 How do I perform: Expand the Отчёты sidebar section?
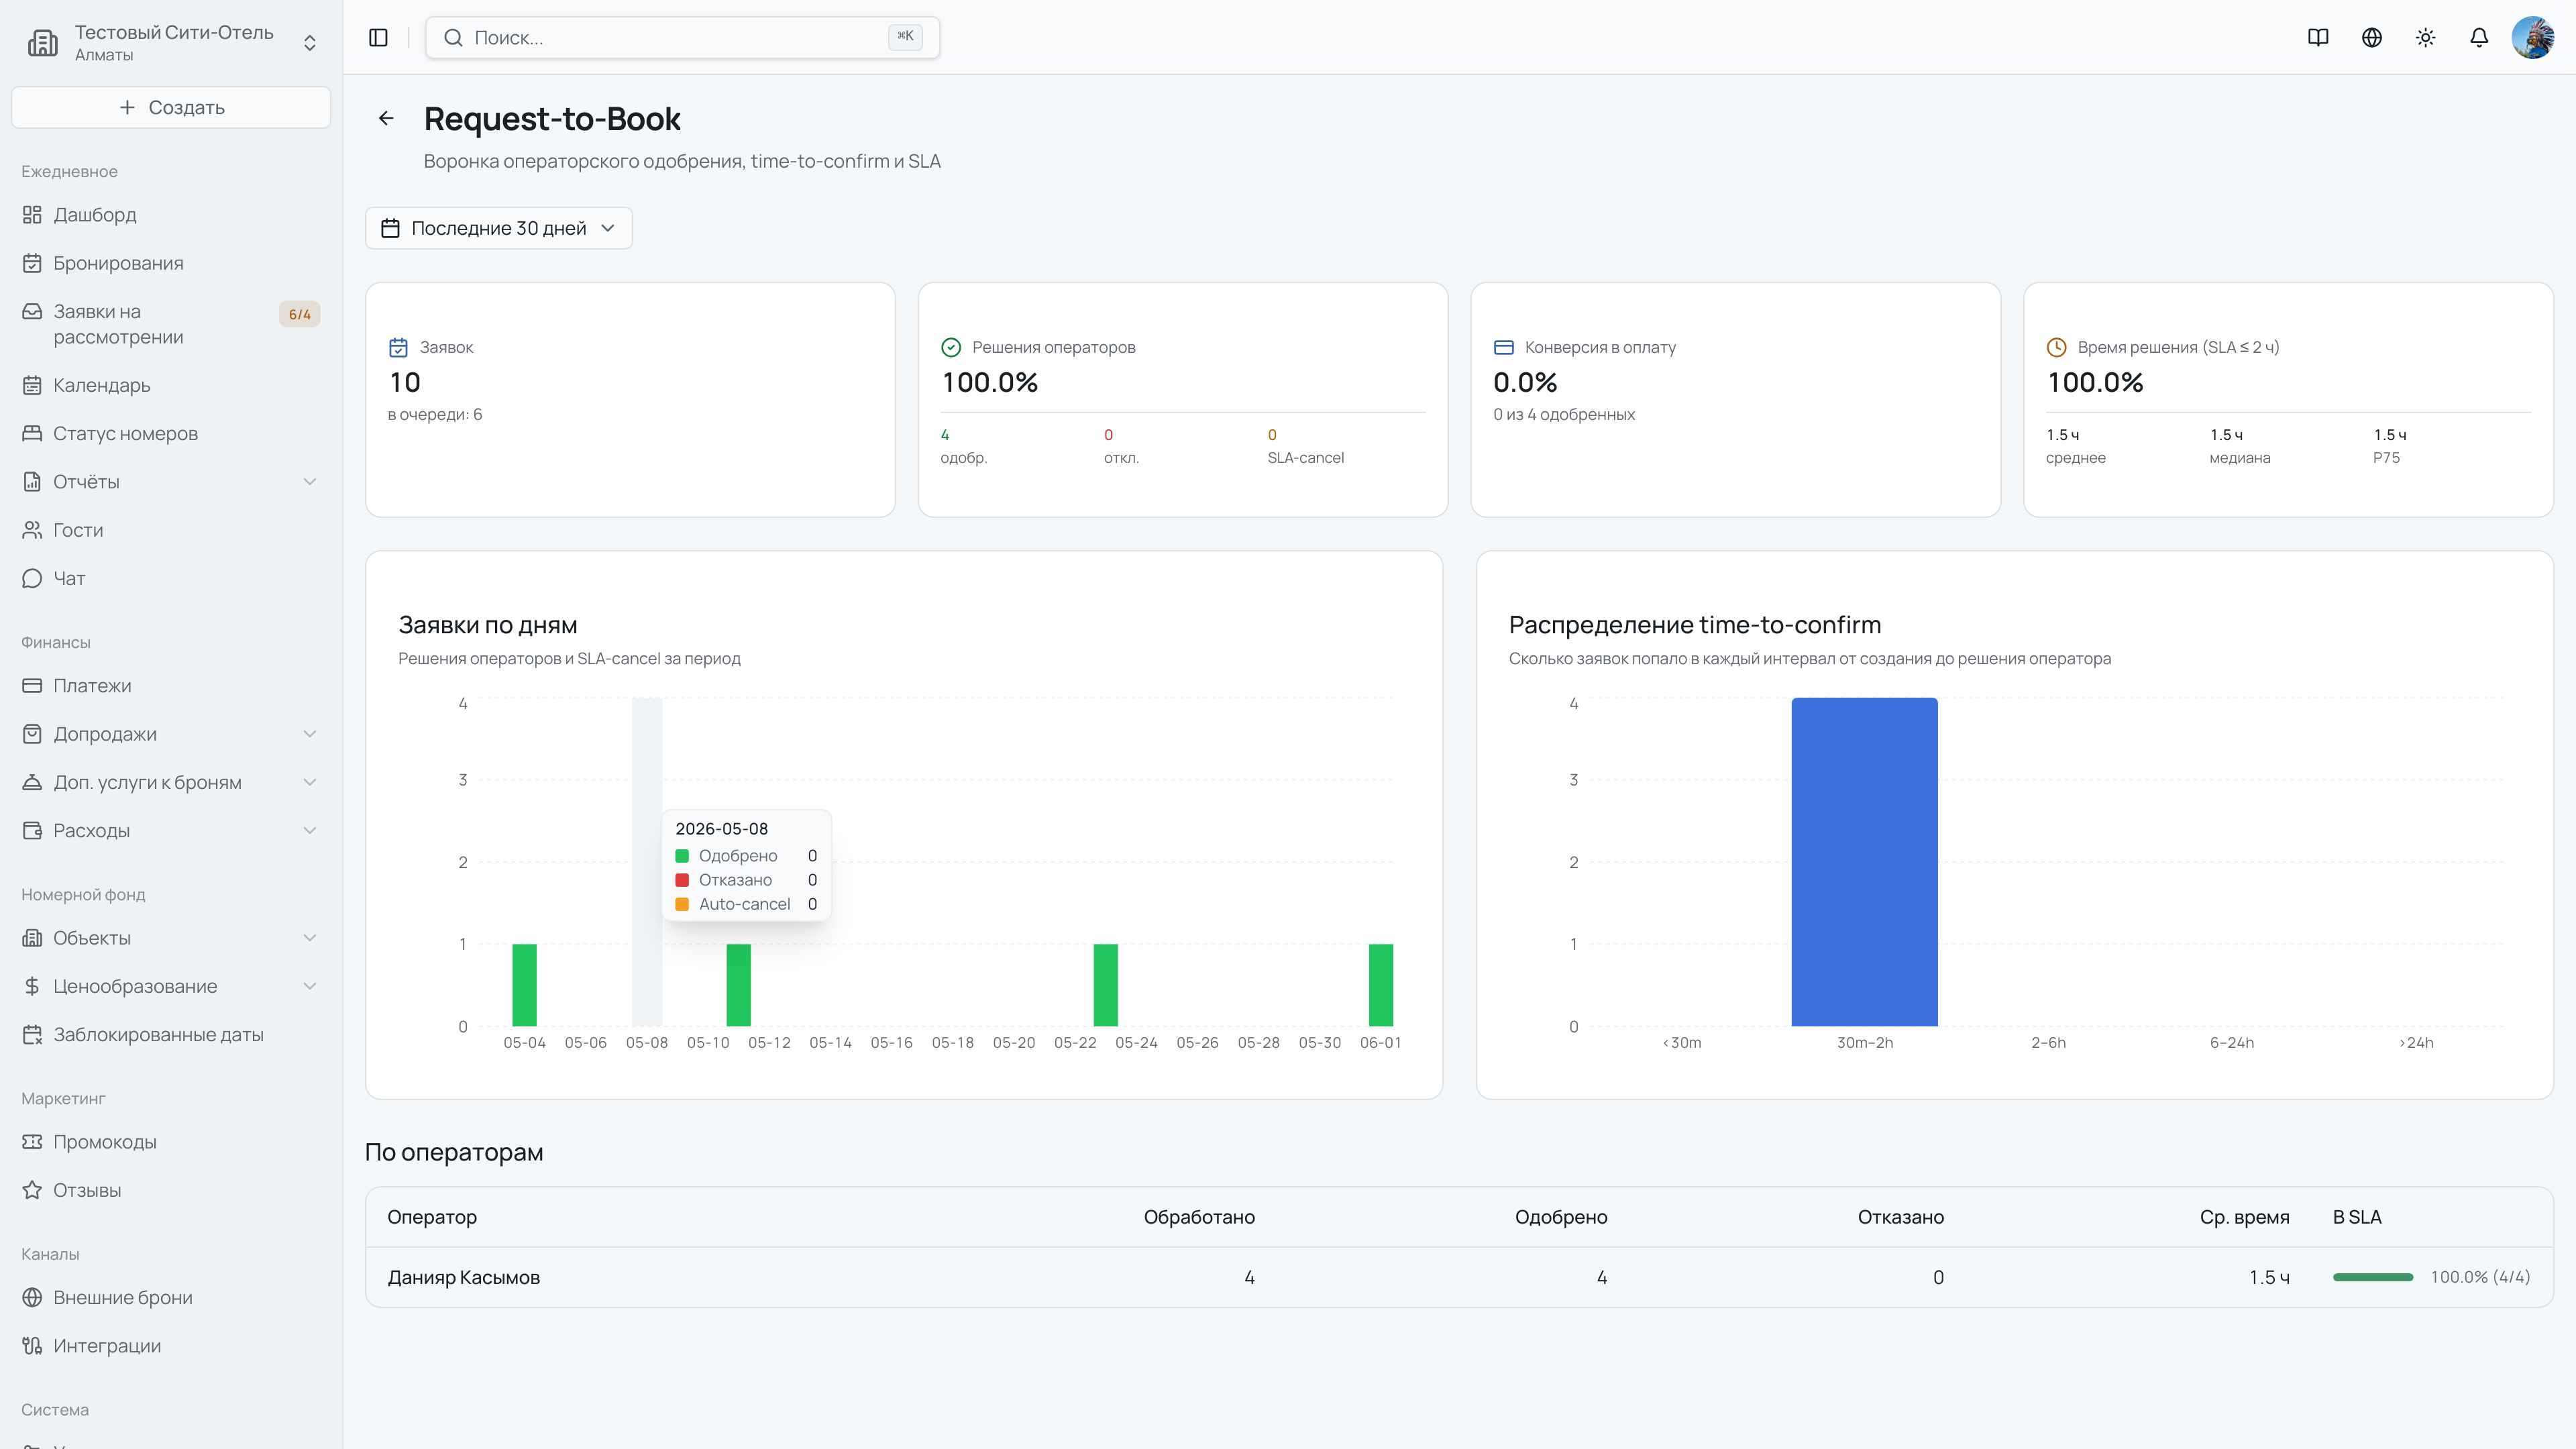(x=171, y=481)
